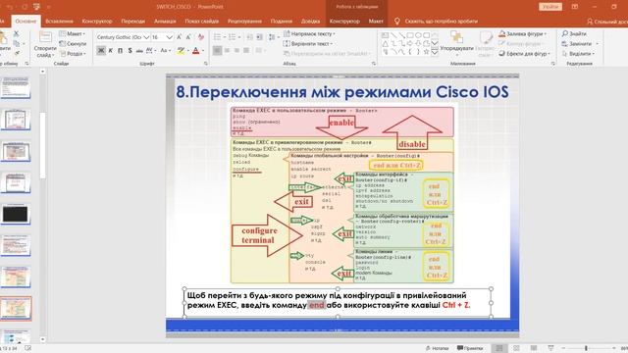The image size is (628, 353).
Task: Increase list indent level icon
Action: click(259, 37)
